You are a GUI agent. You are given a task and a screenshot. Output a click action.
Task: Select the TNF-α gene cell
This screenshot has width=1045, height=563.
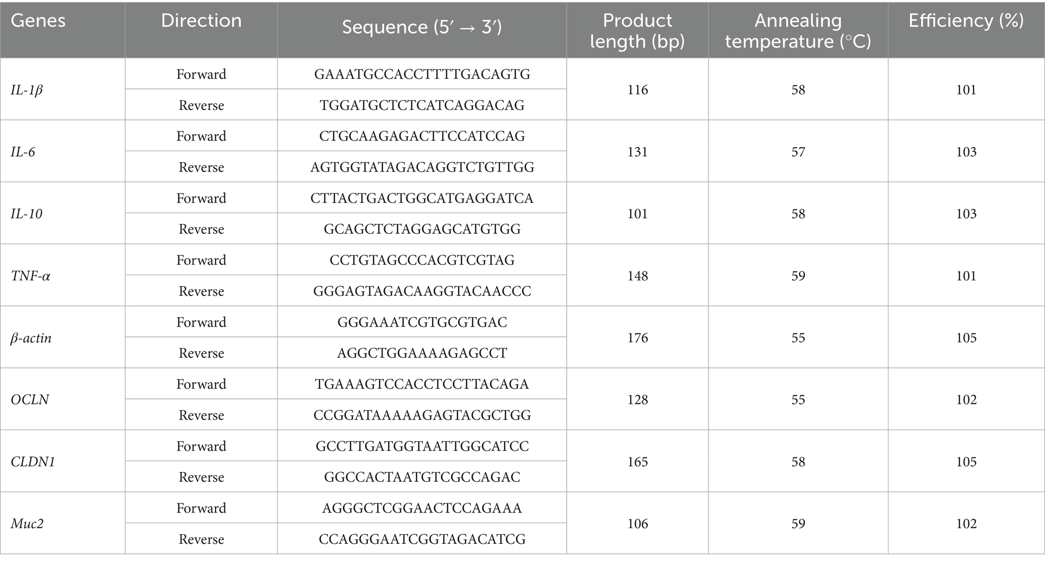pyautogui.click(x=30, y=276)
